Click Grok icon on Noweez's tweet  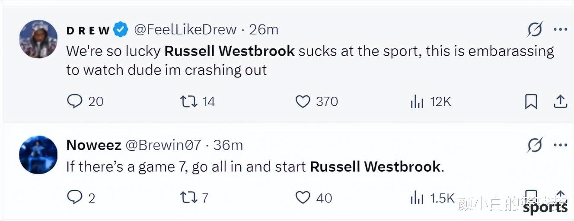click(535, 145)
